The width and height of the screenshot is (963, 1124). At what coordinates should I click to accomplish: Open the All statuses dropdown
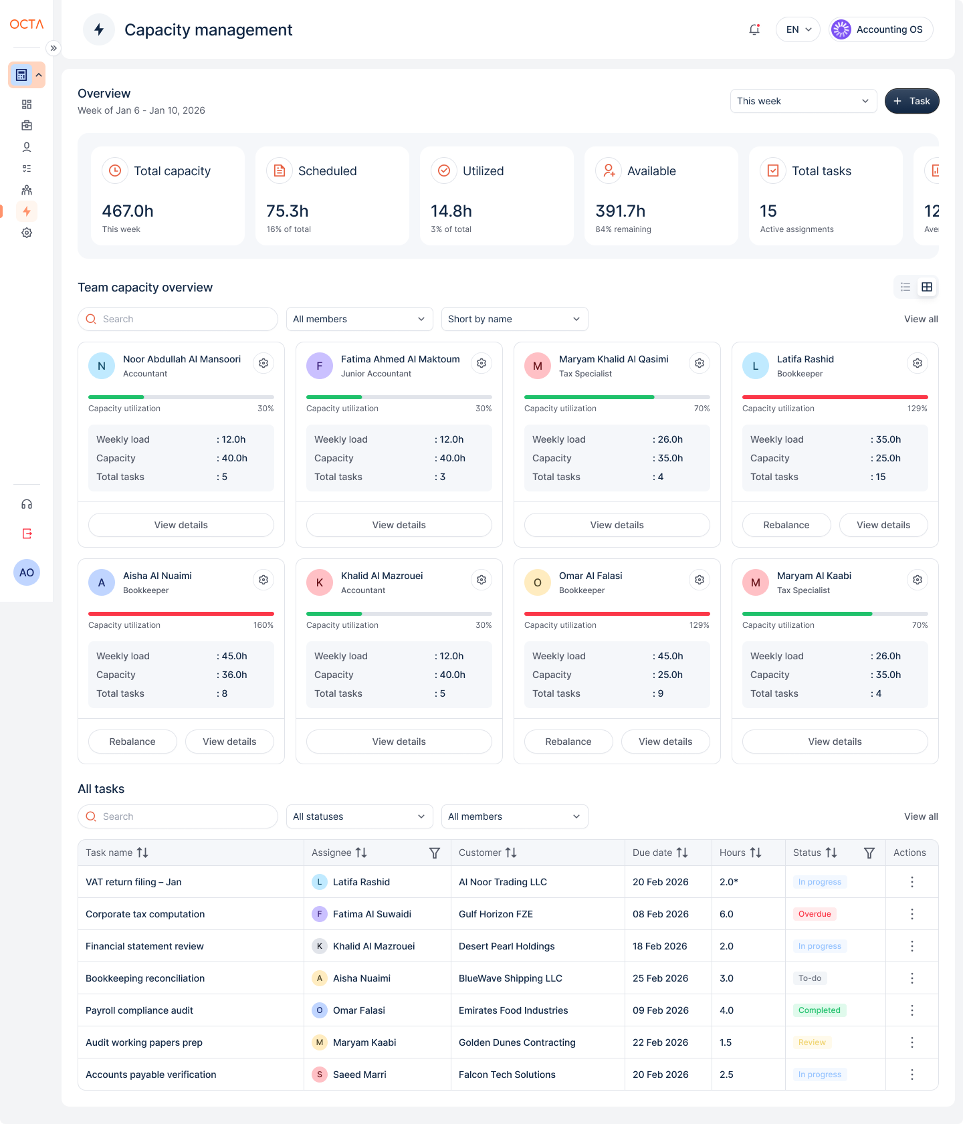360,816
